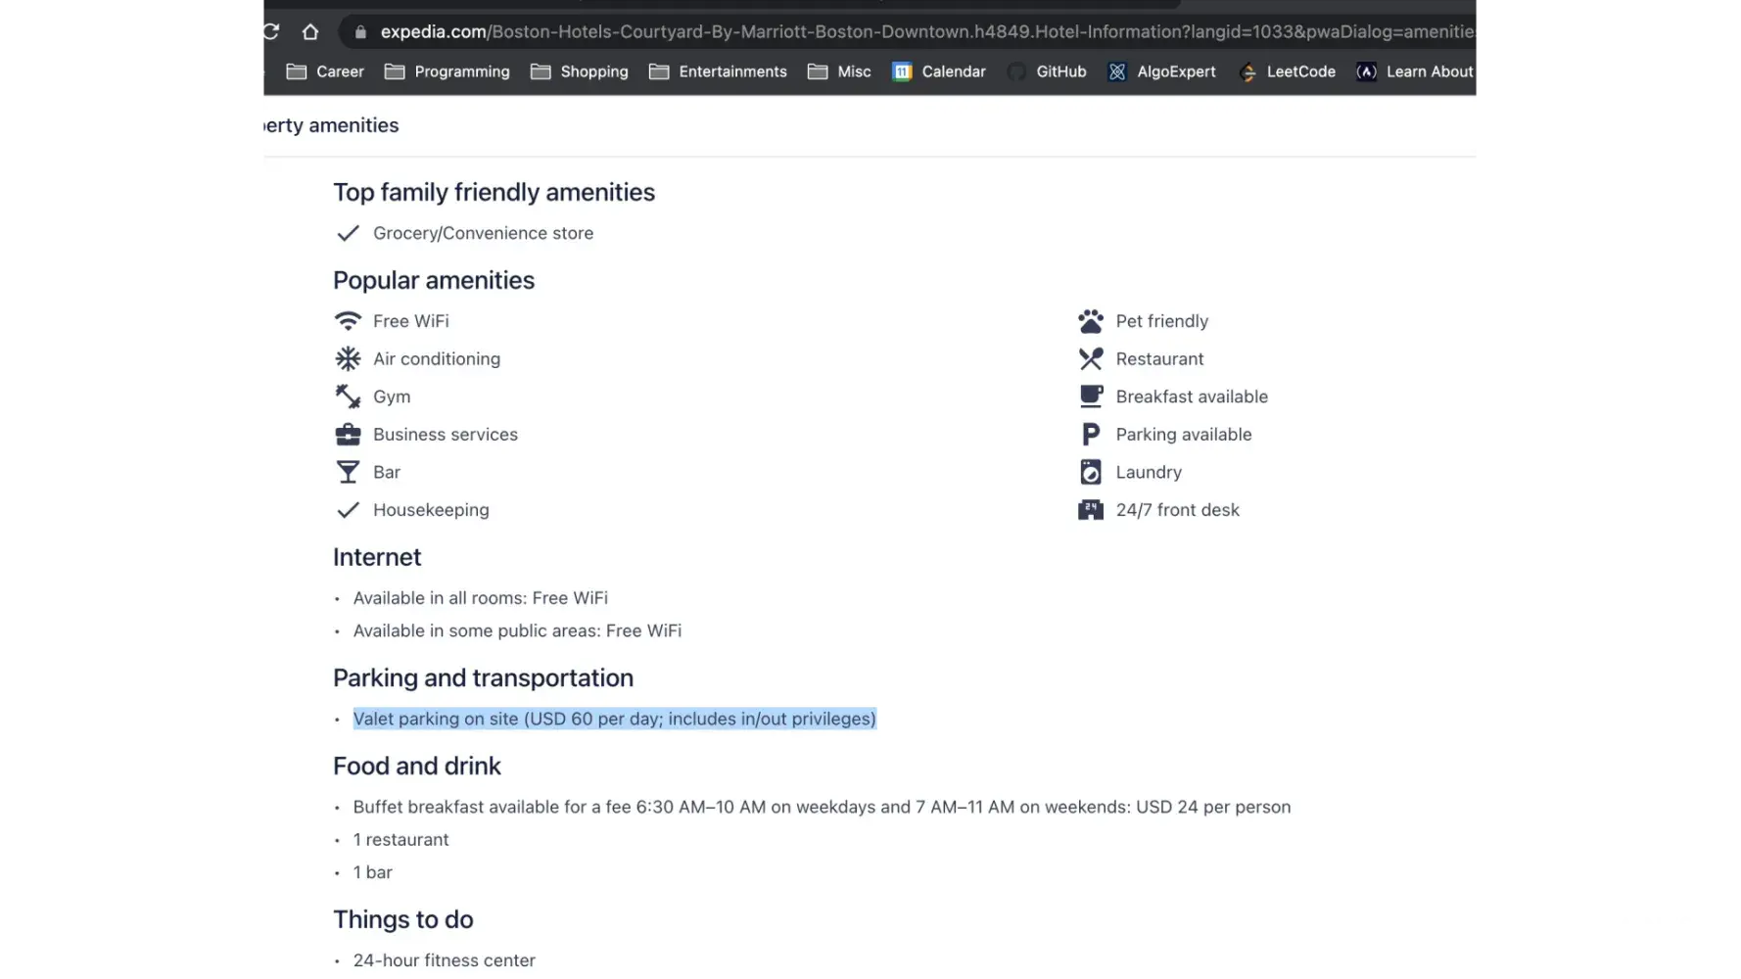Click the Gym dumbbell icon
This screenshot has height=979, width=1741.
click(x=348, y=396)
